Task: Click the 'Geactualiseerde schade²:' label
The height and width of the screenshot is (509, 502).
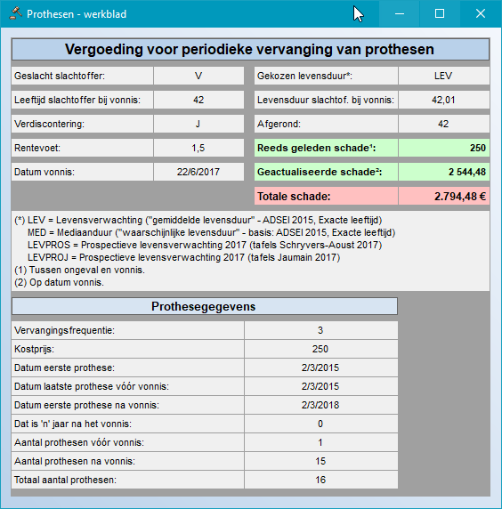Action: pyautogui.click(x=326, y=172)
